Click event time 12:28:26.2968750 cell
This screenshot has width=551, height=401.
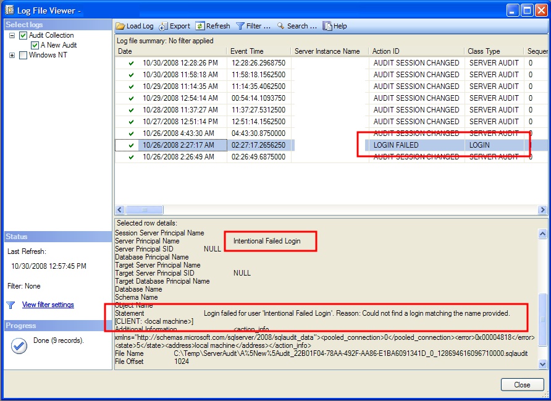(x=258, y=63)
